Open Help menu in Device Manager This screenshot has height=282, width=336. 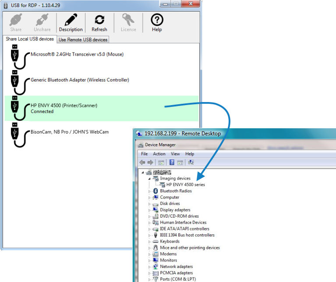tap(190, 154)
